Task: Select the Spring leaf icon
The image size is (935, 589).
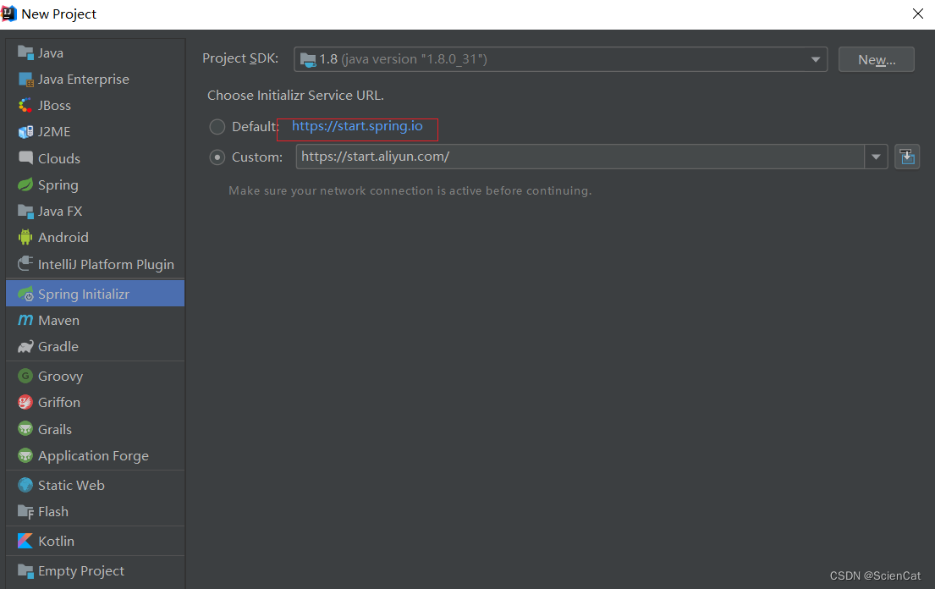Action: coord(25,184)
